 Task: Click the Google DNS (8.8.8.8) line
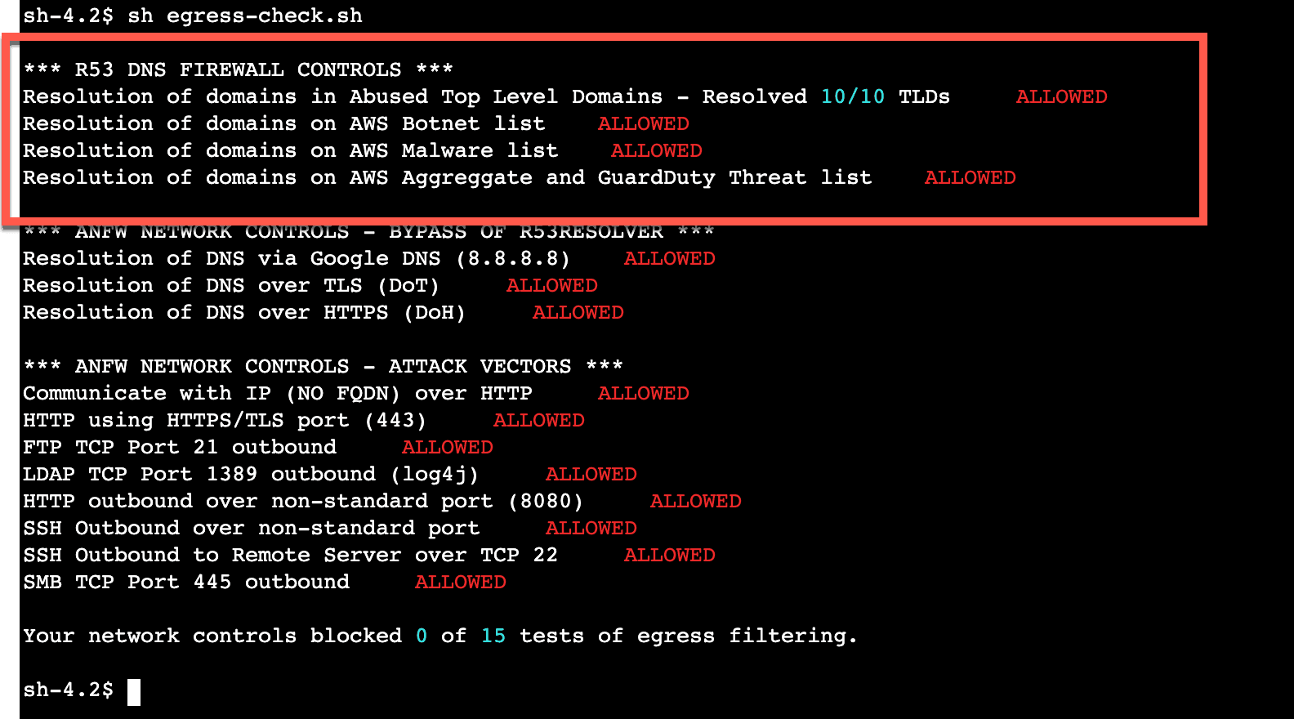pyautogui.click(x=297, y=258)
